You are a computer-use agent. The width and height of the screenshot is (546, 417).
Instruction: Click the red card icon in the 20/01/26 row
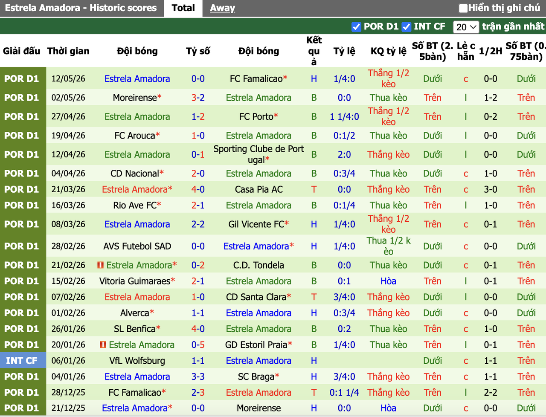click(x=103, y=345)
